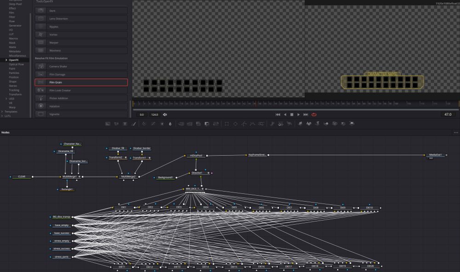This screenshot has height=272, width=460.
Task: Play the composition in reverse
Action: 285,114
